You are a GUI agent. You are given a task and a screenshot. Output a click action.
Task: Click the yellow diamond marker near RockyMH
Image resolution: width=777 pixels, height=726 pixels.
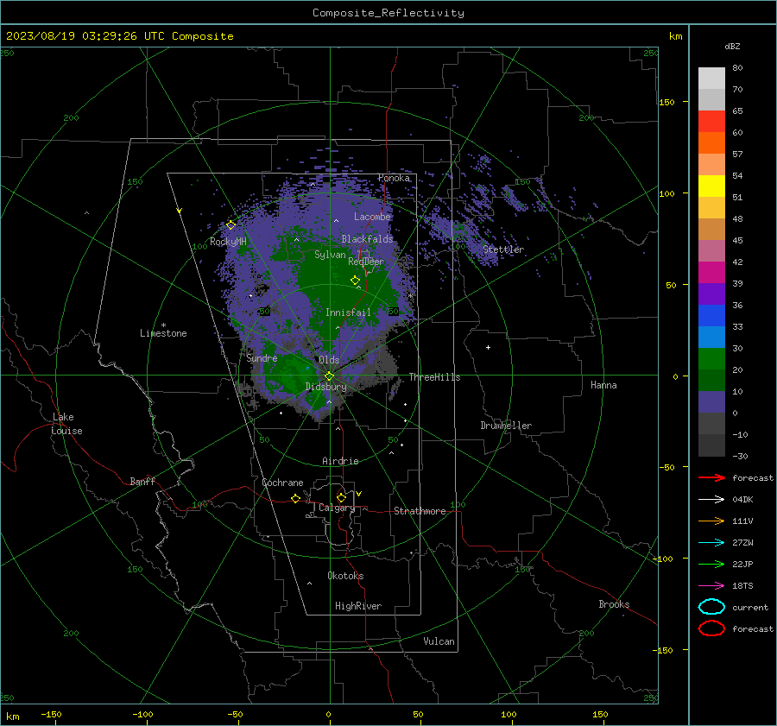[x=231, y=225]
